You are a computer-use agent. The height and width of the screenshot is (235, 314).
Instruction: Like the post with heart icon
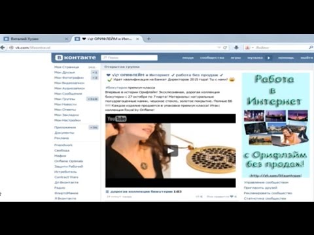click(232, 196)
